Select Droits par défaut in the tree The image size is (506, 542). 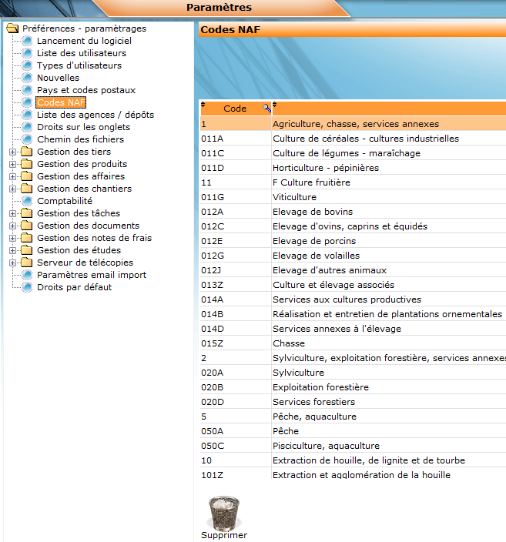point(75,287)
